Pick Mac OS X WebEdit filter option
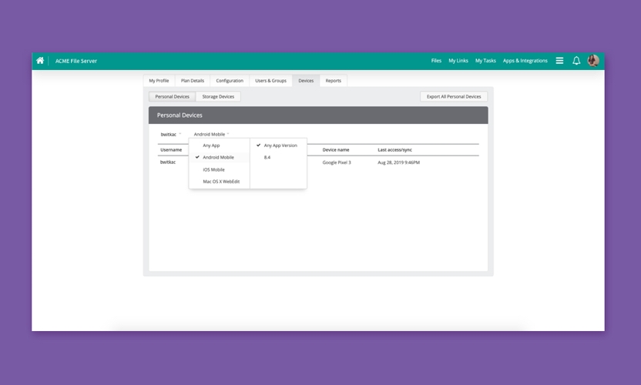This screenshot has height=385, width=641. click(221, 182)
